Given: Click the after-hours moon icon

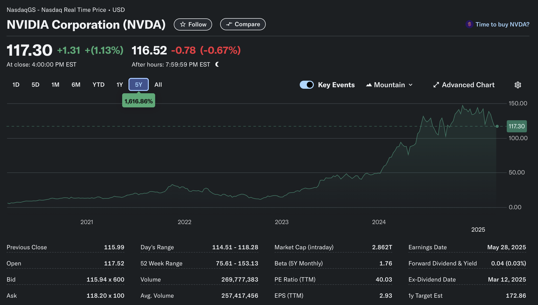Looking at the screenshot, I should 217,65.
